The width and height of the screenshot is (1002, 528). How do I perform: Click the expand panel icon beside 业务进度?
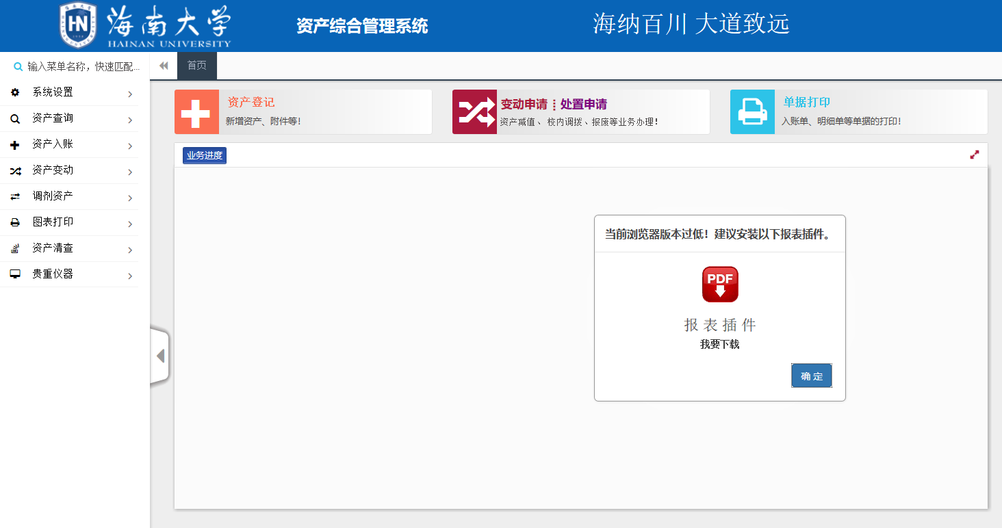[975, 155]
